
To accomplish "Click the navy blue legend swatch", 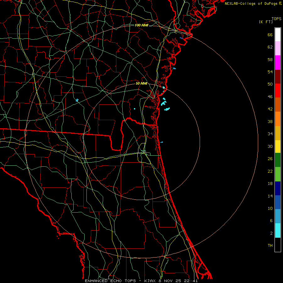I will pos(278,188).
